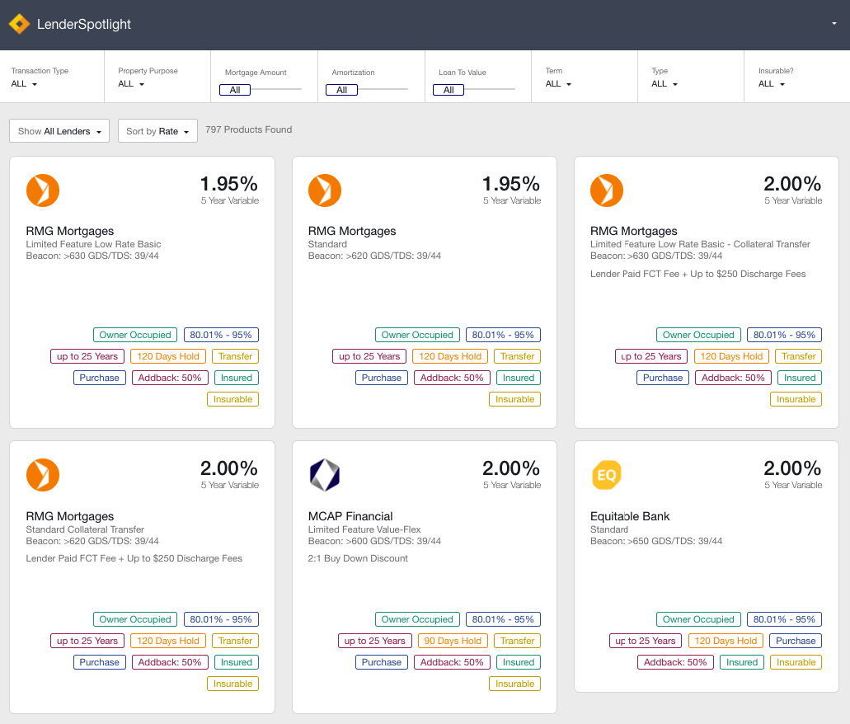This screenshot has height=724, width=850.
Task: Click the RMG logo on the Standard Collateral Transfer card
Action: (42, 475)
